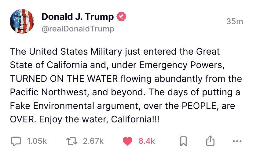This screenshot has height=152, width=253.
Task: Like the post with the heart icon
Action: click(129, 141)
